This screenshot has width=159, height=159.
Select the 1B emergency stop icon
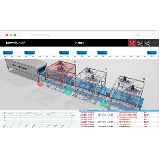[x=140, y=43]
